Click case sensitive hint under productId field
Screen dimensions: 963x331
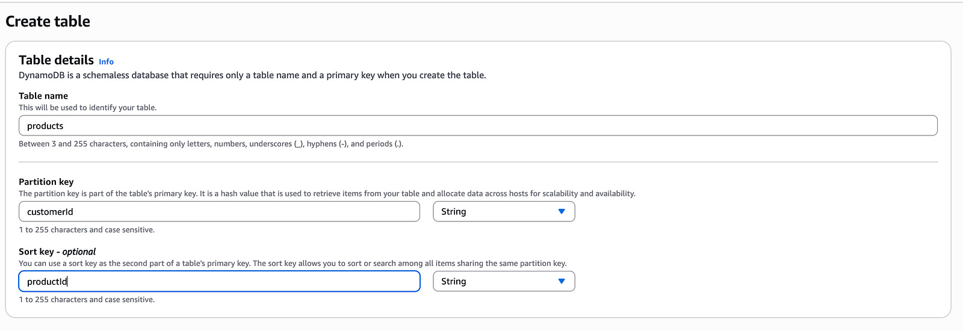click(x=87, y=300)
